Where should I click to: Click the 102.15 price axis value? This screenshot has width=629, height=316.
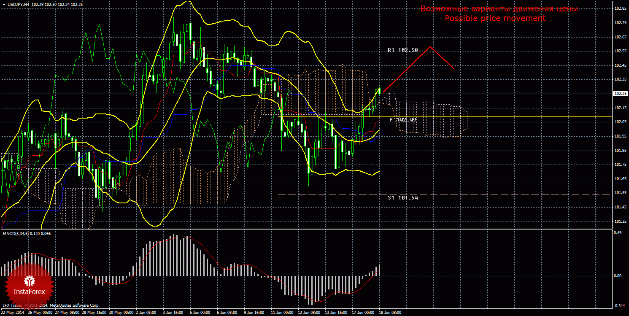[620, 108]
